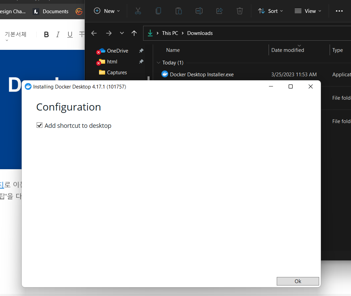Screen dimensions: 351x296
Task: Sort files by the Name column header
Action: click(173, 50)
